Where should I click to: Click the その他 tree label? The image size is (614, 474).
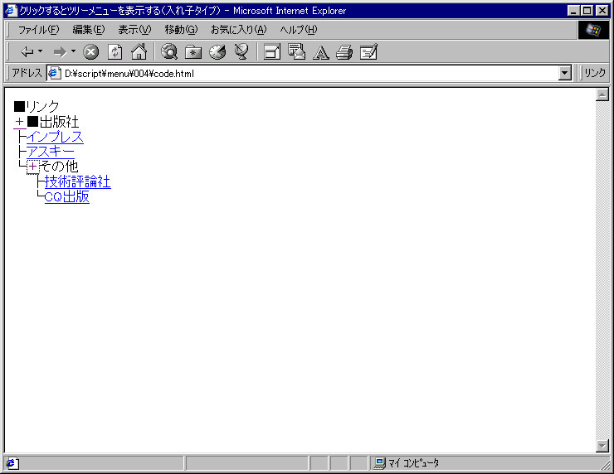tap(59, 167)
